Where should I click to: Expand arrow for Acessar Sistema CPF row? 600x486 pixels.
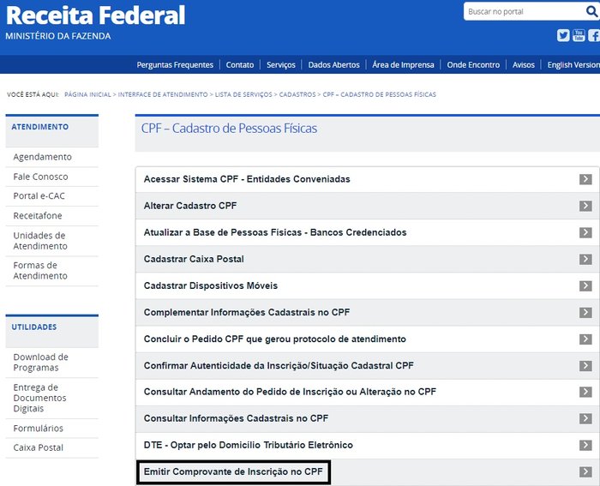[585, 179]
